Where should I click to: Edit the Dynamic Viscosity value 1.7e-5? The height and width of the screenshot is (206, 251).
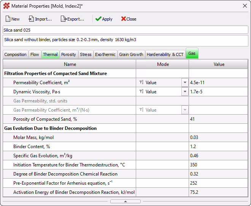point(218,92)
